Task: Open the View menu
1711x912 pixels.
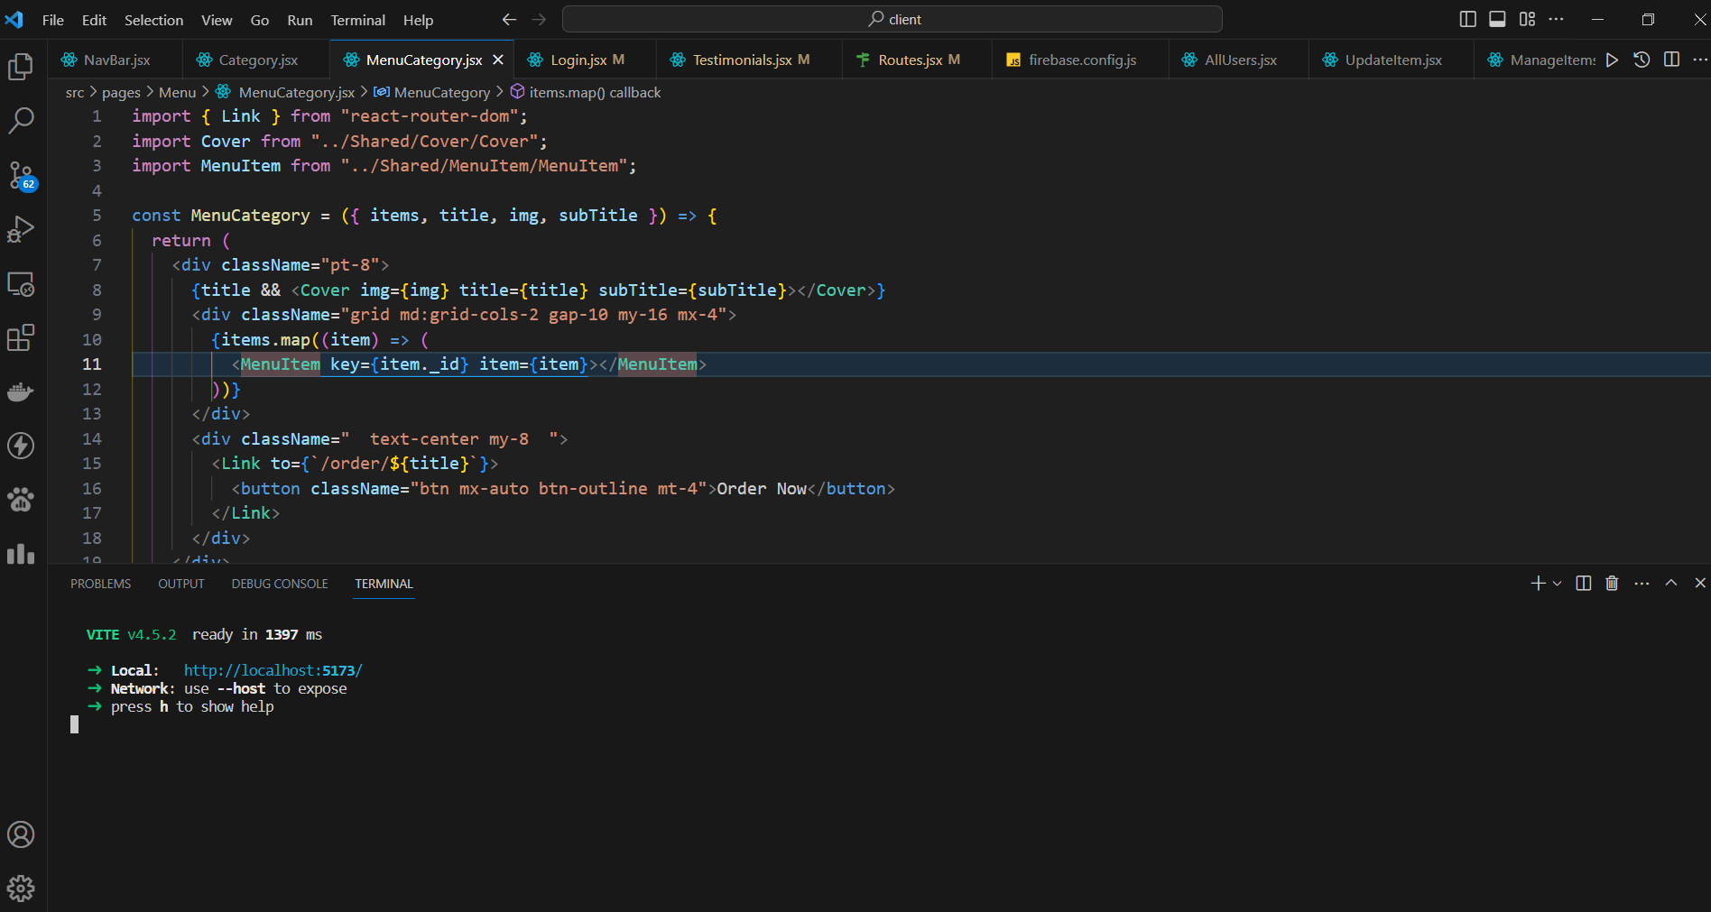Action: (x=217, y=20)
